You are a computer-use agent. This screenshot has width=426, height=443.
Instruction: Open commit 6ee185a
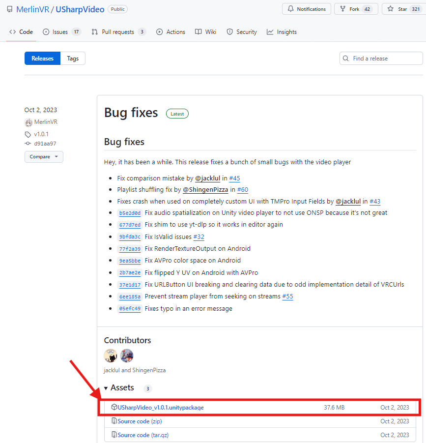pos(130,296)
